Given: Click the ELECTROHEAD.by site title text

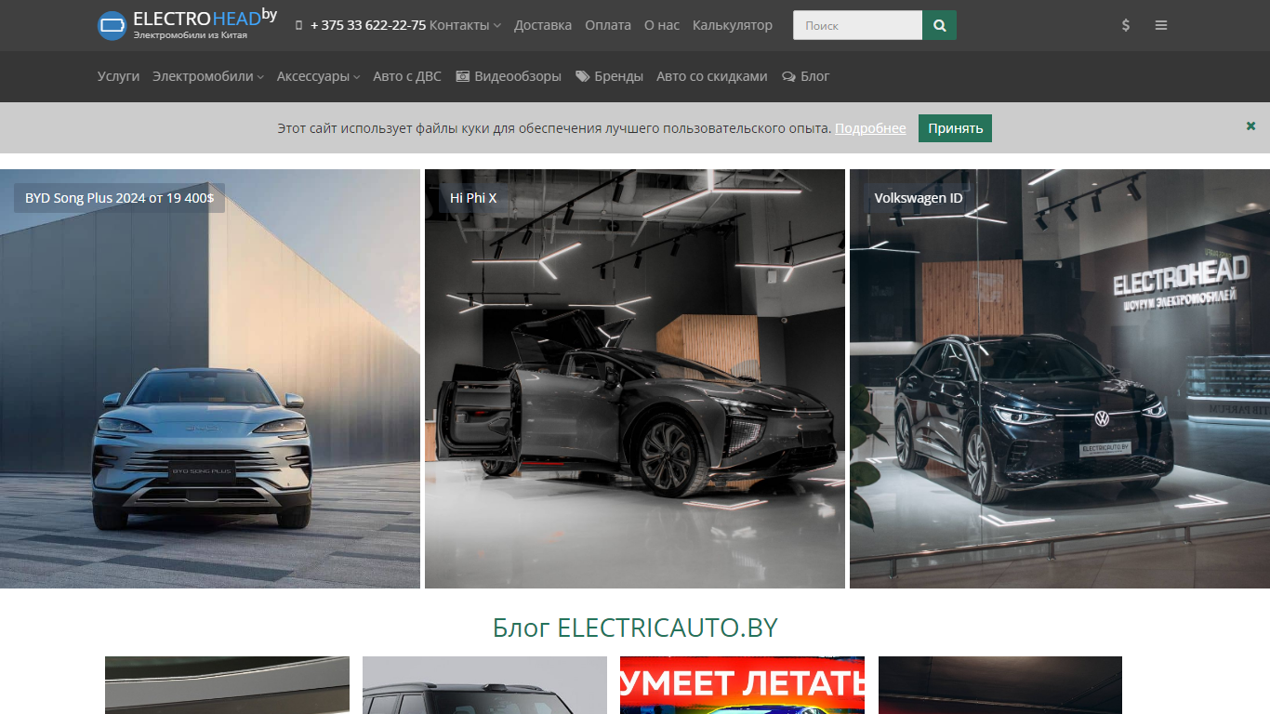Looking at the screenshot, I should coord(205,17).
